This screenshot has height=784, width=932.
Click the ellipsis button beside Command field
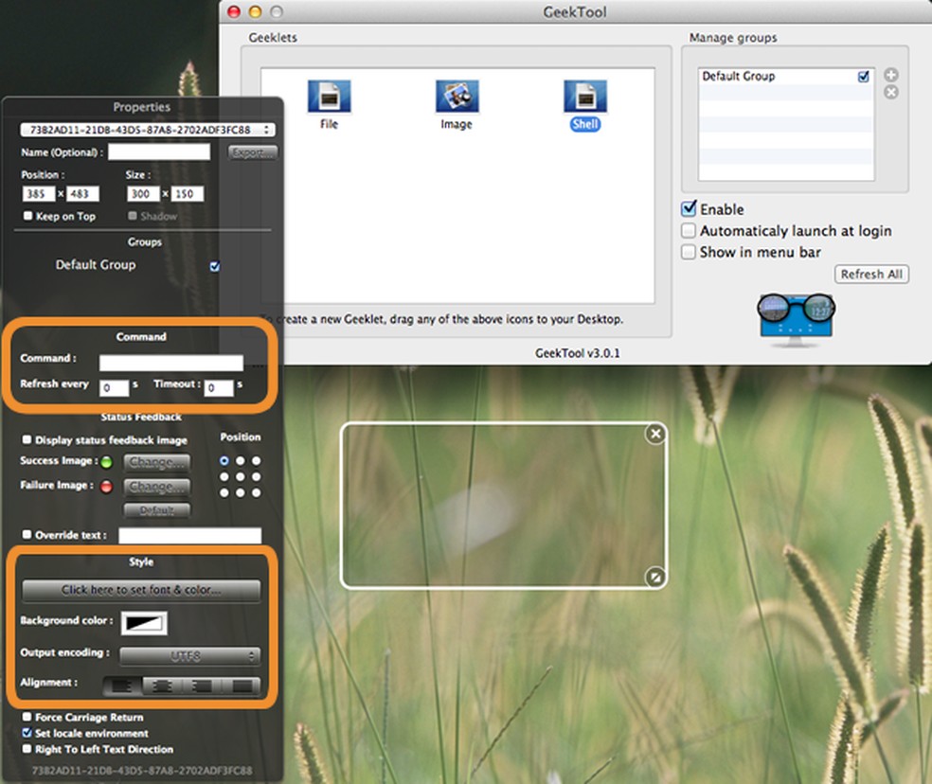coord(257,364)
